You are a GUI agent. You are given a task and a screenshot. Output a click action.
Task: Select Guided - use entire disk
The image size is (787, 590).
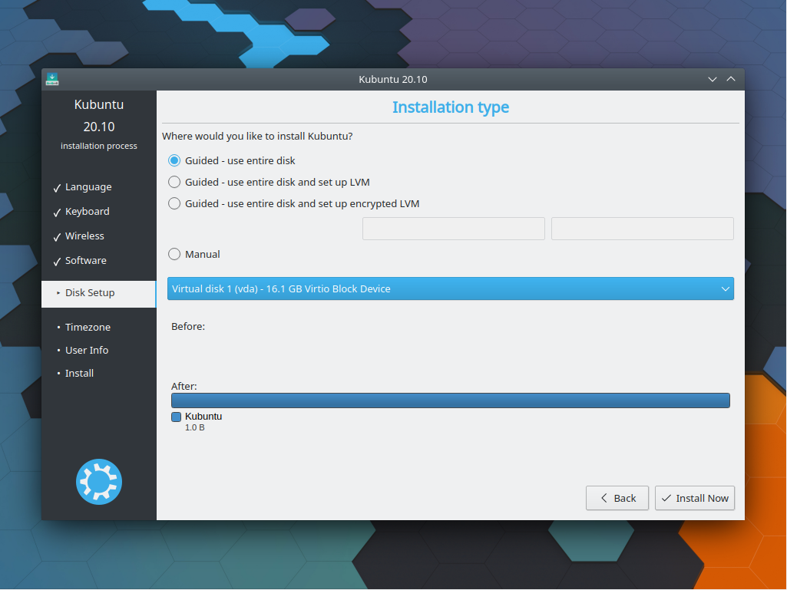(x=231, y=160)
